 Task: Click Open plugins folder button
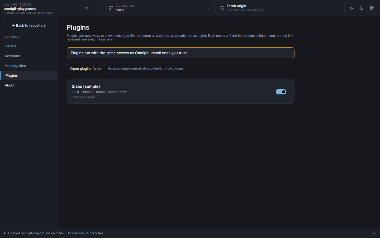click(x=86, y=68)
